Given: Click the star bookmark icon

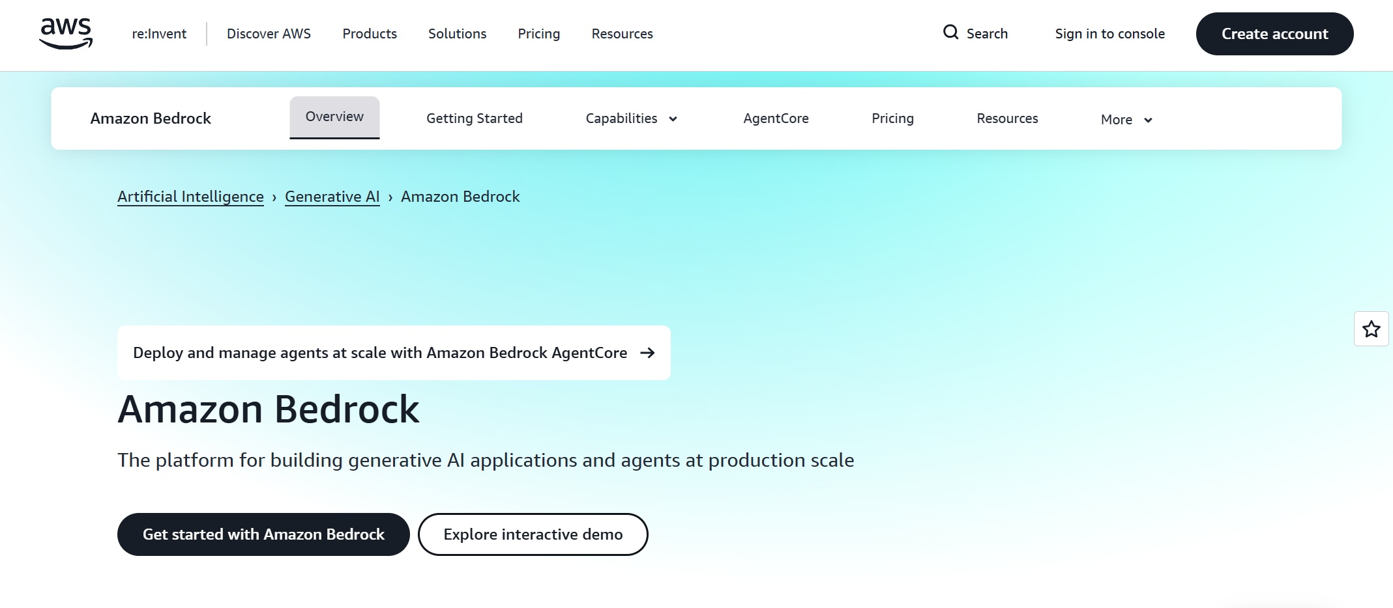Looking at the screenshot, I should click(x=1371, y=329).
